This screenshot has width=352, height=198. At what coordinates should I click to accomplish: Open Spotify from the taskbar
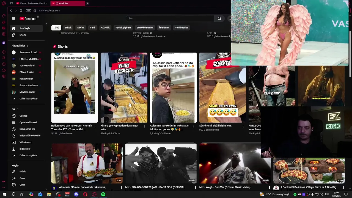click(103, 194)
